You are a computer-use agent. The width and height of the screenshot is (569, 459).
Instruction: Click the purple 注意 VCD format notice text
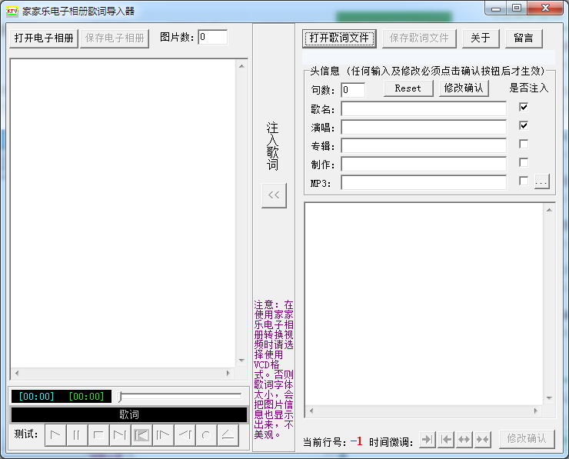274,369
